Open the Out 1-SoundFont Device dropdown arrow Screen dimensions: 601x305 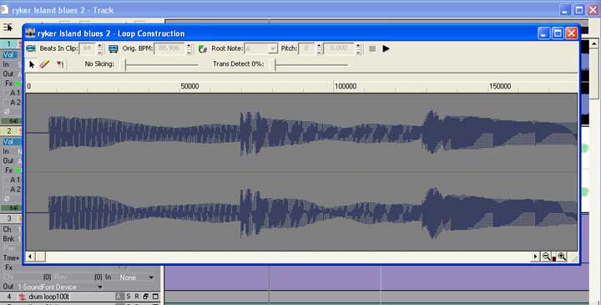[100, 287]
